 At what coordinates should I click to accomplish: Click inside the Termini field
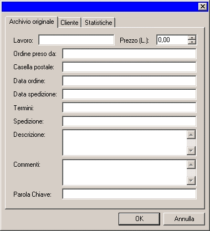129,107
